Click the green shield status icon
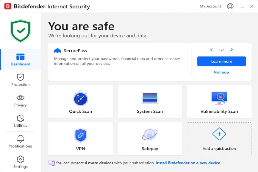The height and width of the screenshot is (172, 258). click(21, 31)
